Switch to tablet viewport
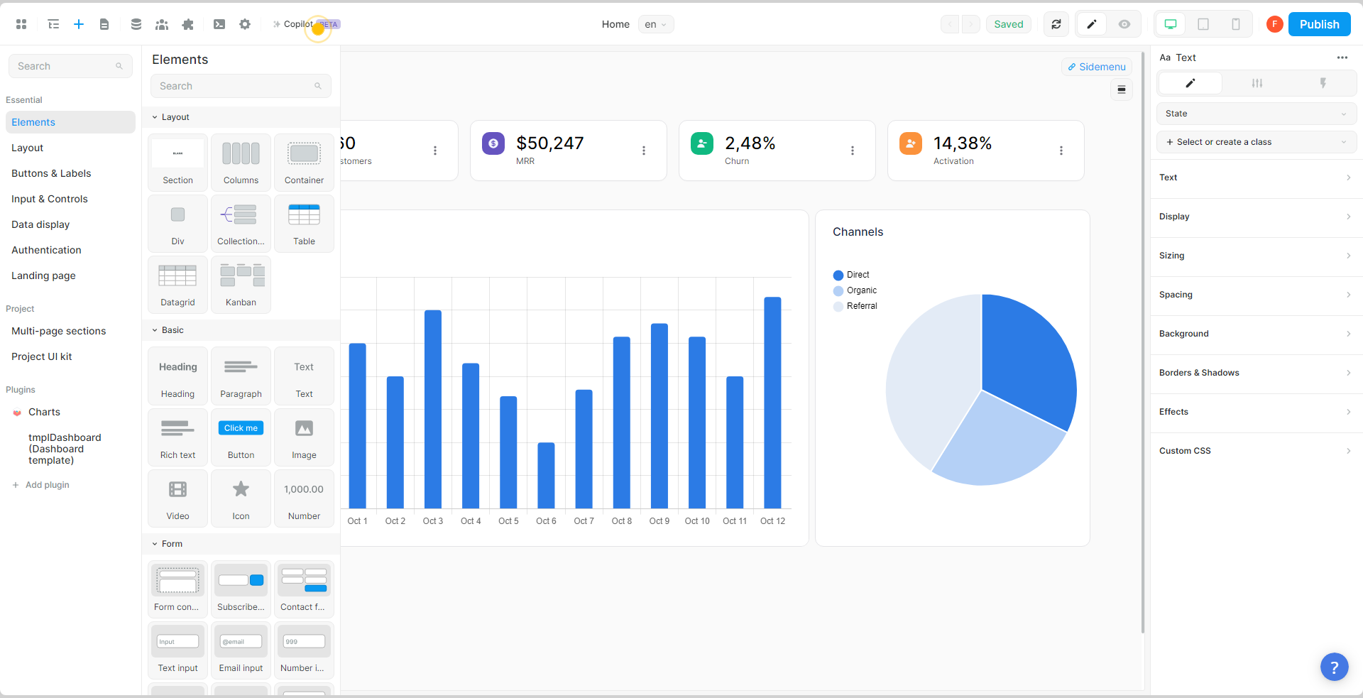Image resolution: width=1363 pixels, height=698 pixels. pos(1203,24)
